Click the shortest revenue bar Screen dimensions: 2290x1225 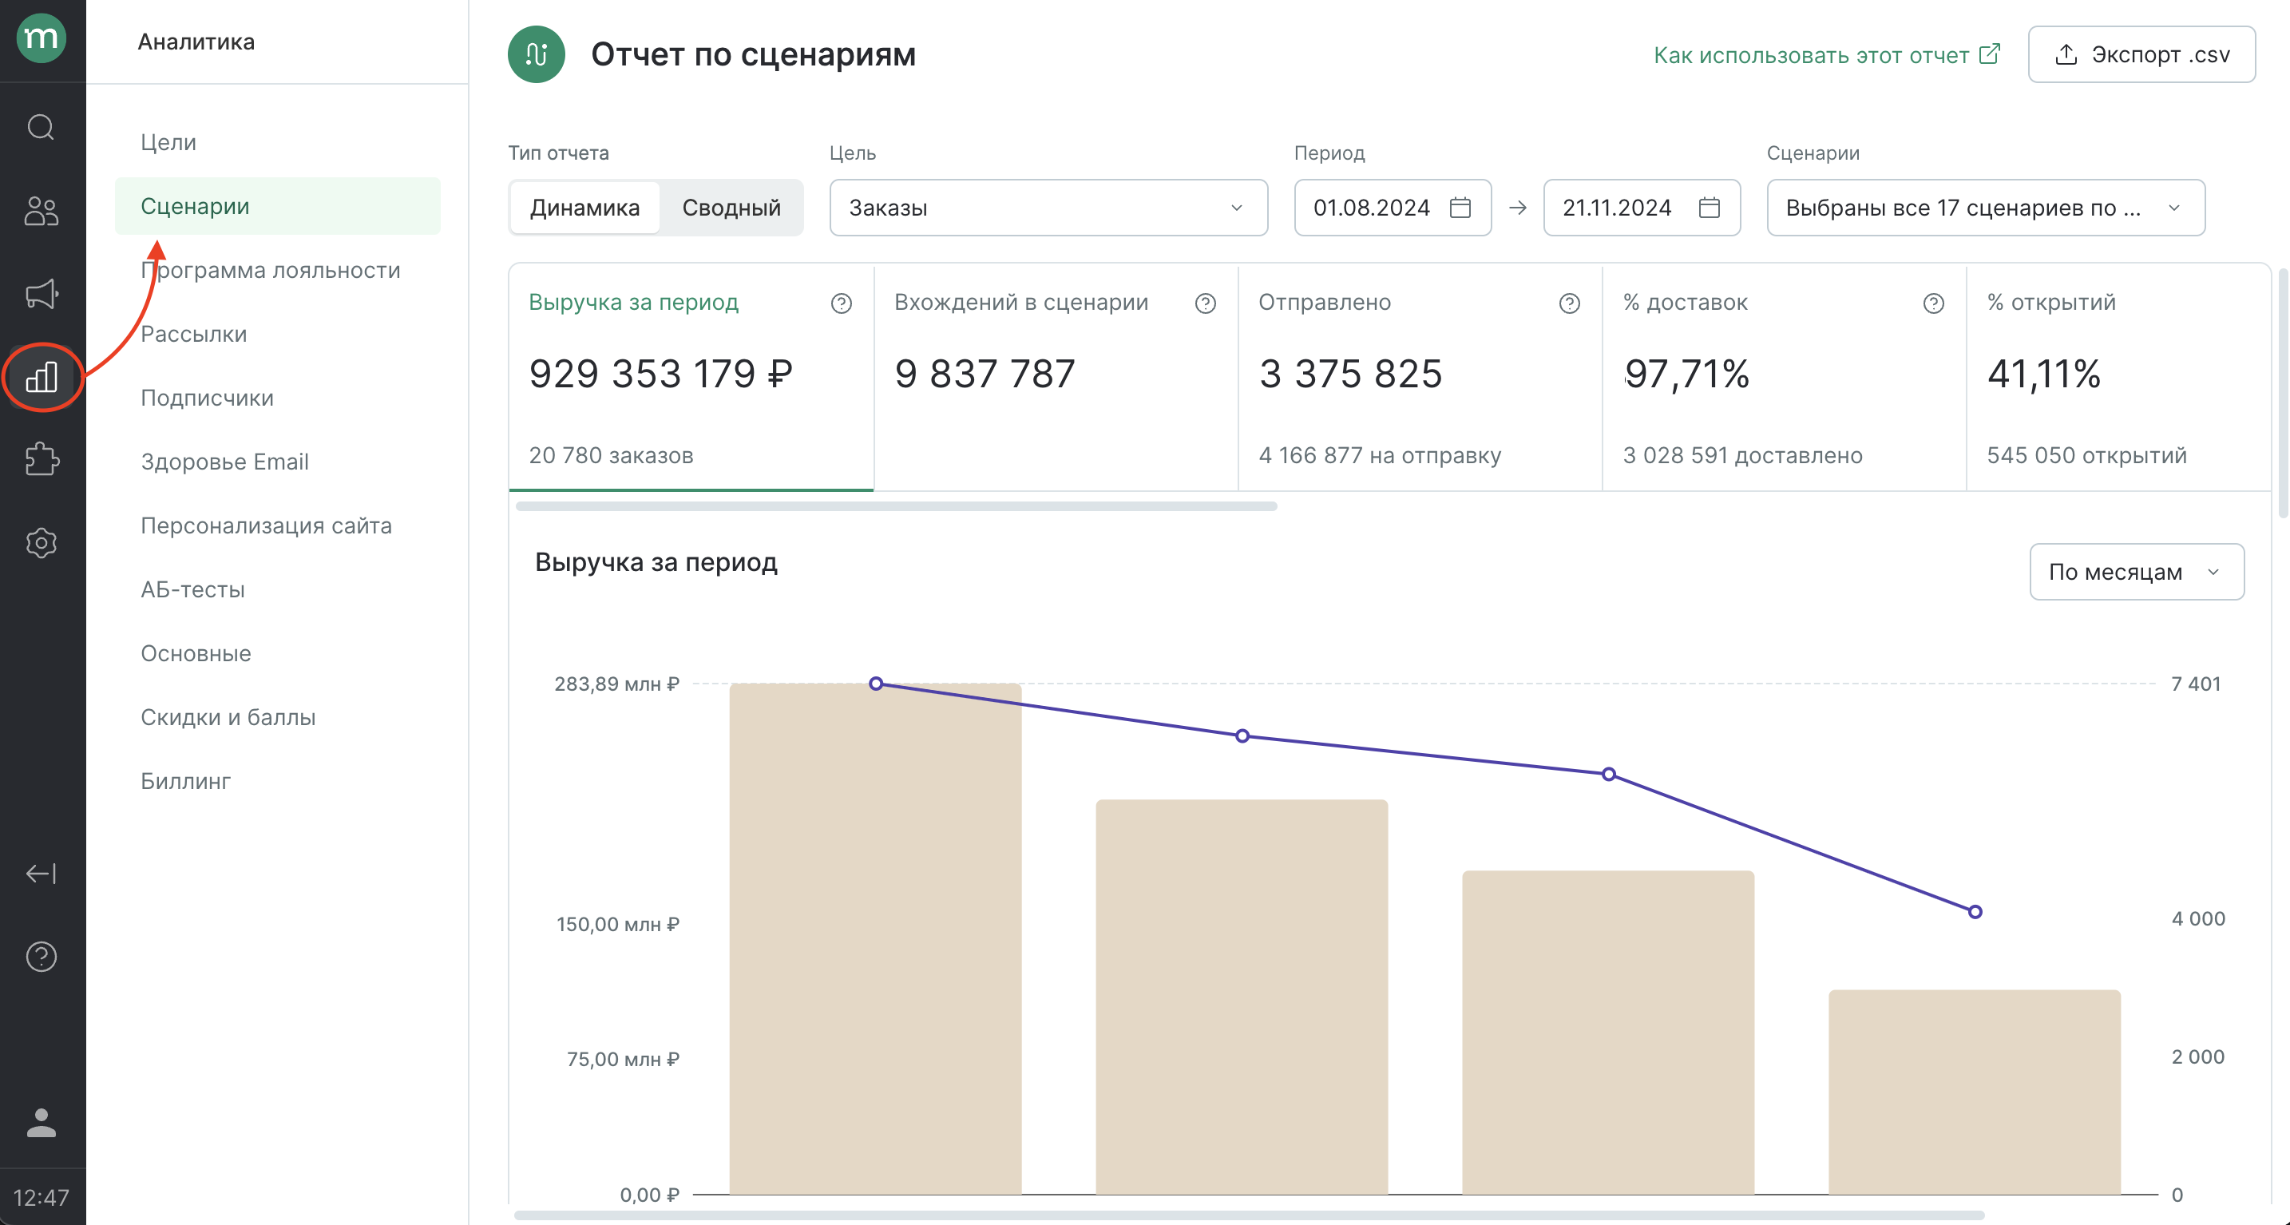(x=1975, y=1092)
